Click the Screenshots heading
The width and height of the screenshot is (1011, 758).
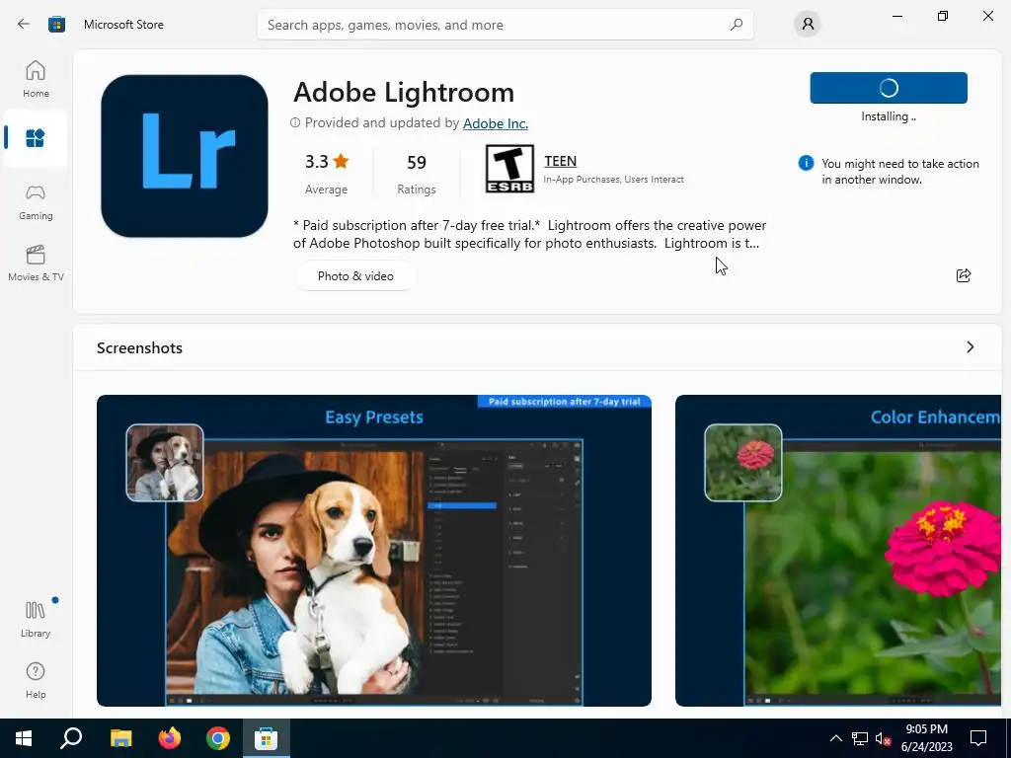click(x=139, y=348)
